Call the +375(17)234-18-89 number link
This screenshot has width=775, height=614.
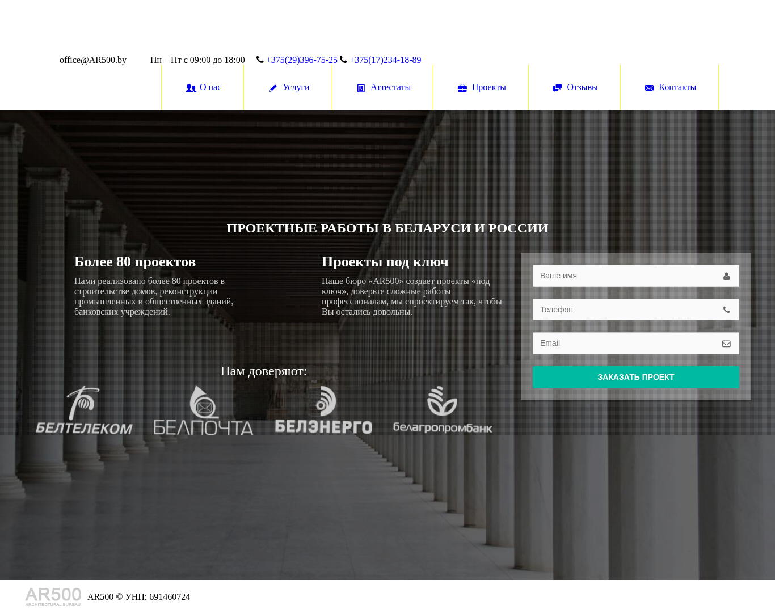tap(385, 60)
